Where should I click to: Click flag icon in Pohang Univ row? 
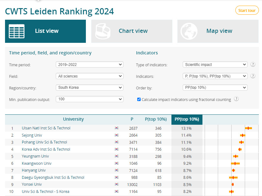pos(117,142)
